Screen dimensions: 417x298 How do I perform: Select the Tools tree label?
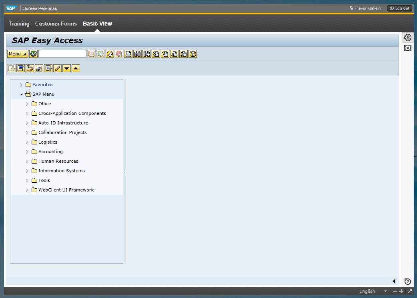pos(44,180)
